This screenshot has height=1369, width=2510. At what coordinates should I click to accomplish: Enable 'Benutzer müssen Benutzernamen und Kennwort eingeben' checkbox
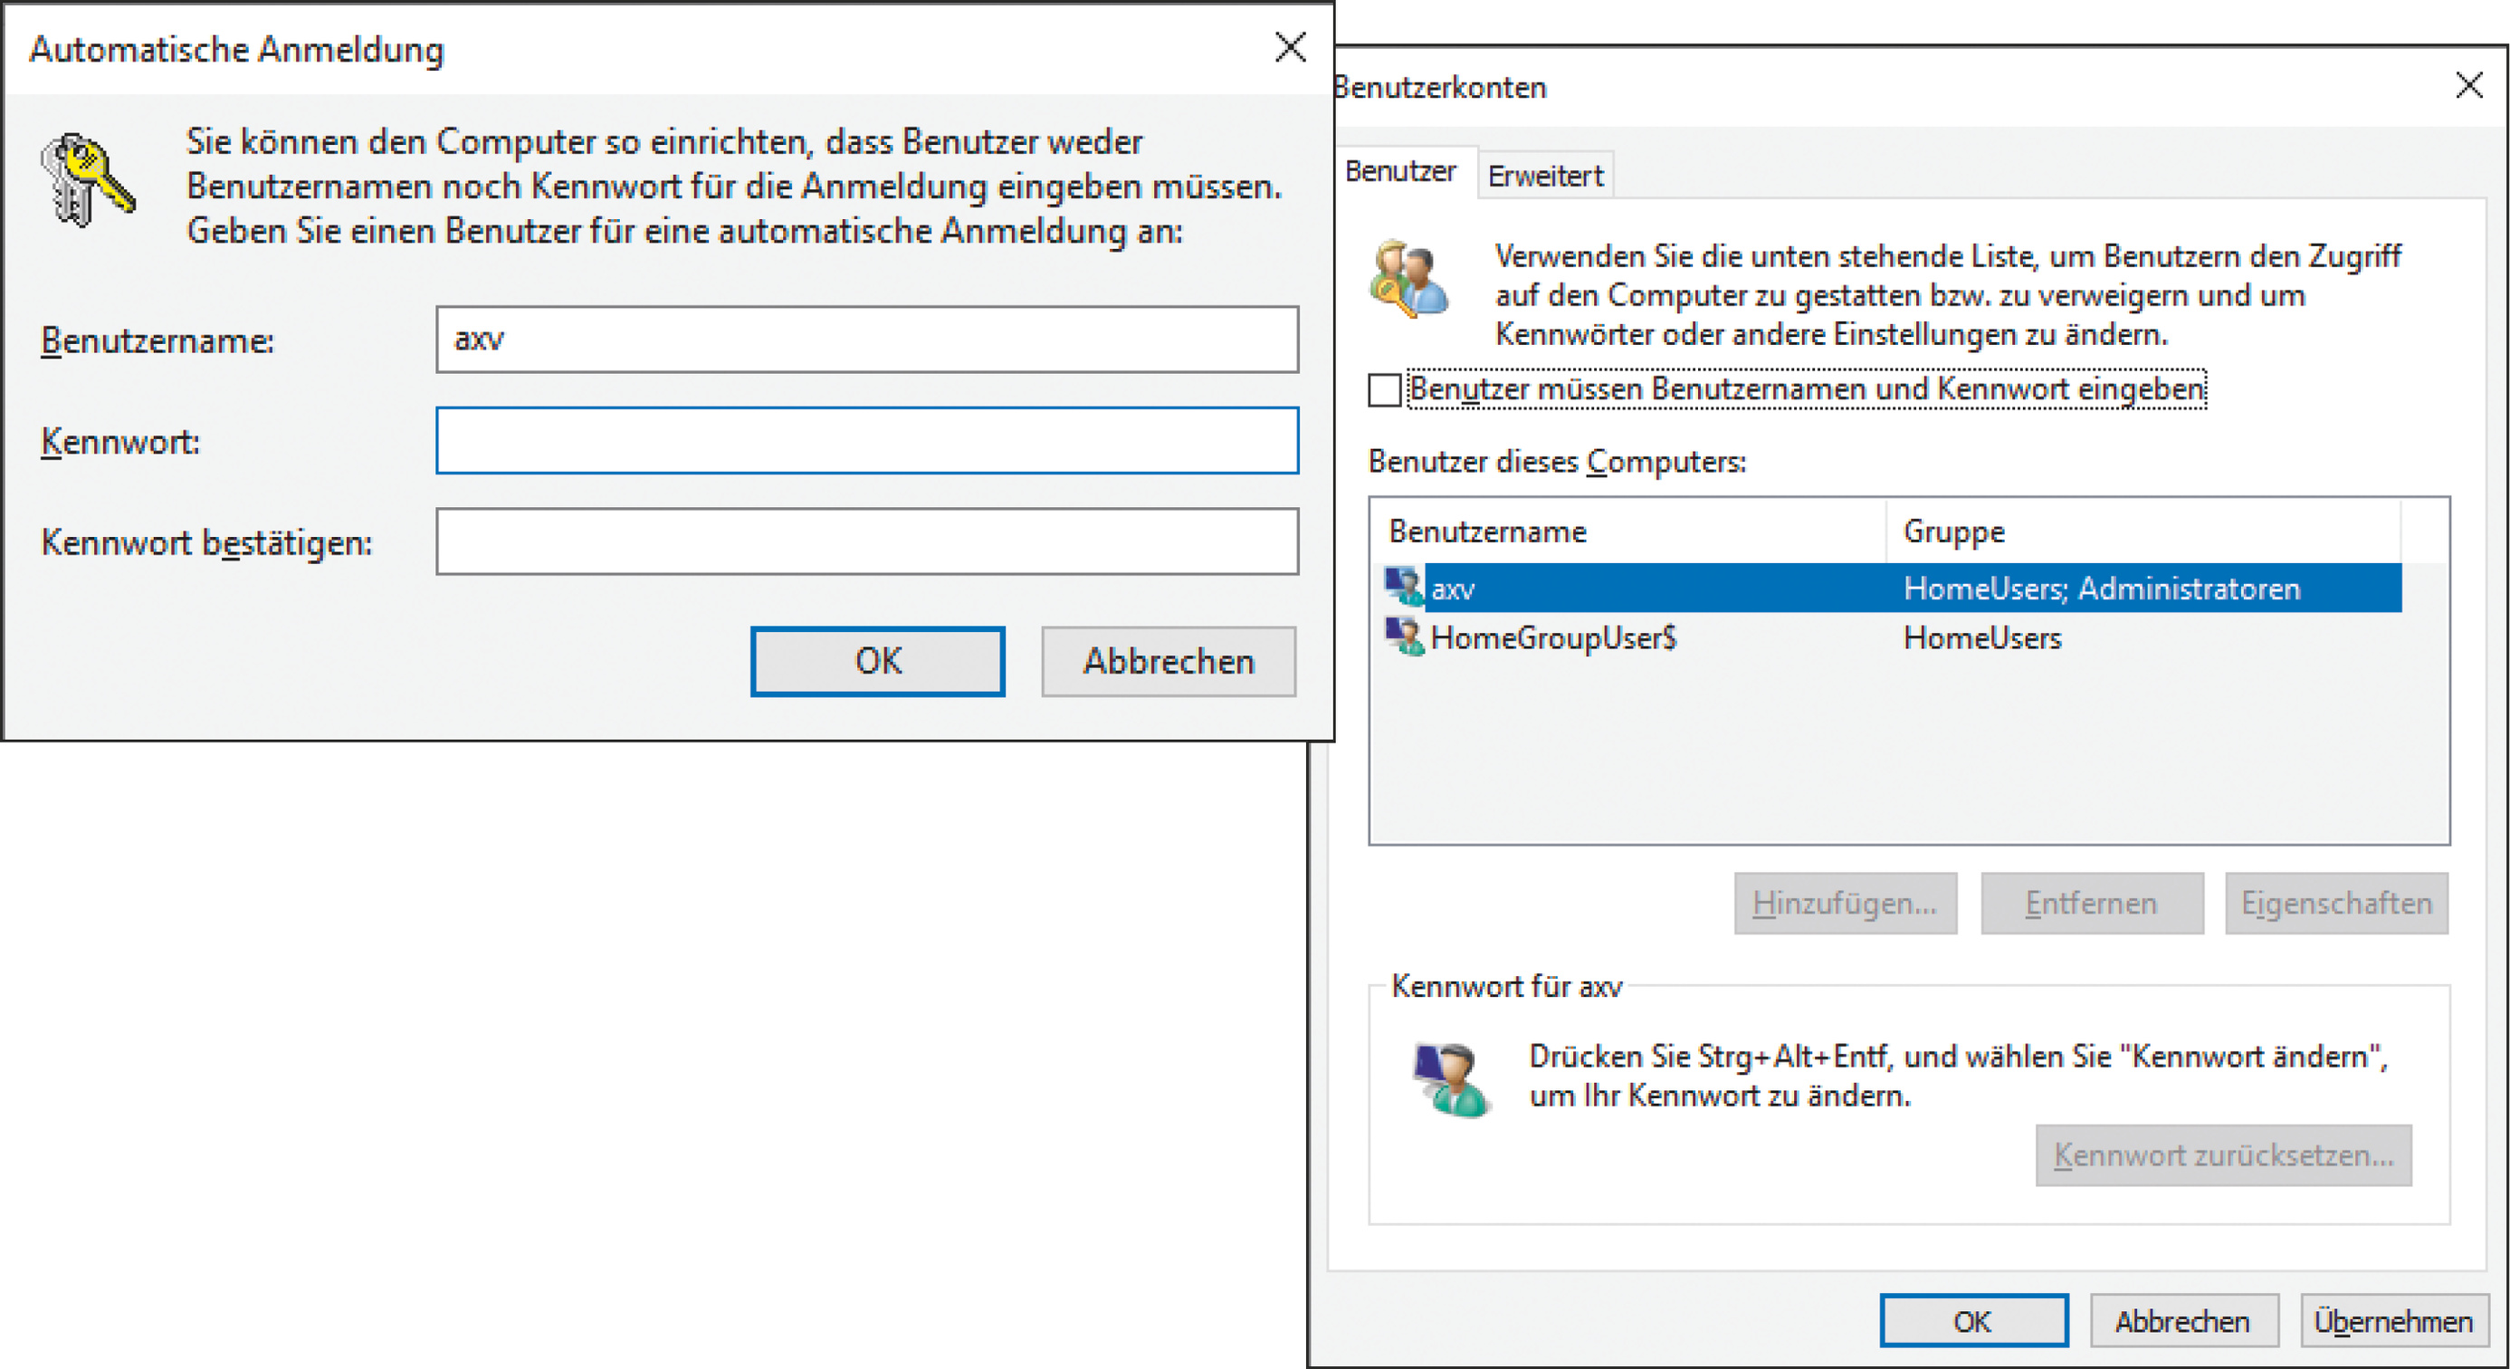point(1385,389)
